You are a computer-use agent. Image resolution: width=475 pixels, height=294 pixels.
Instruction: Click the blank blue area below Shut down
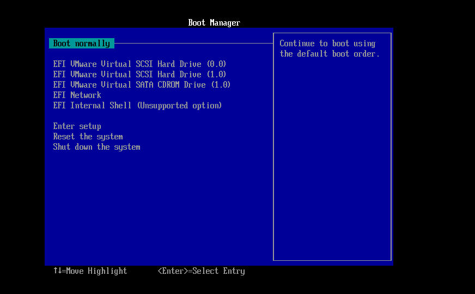[x=158, y=207]
